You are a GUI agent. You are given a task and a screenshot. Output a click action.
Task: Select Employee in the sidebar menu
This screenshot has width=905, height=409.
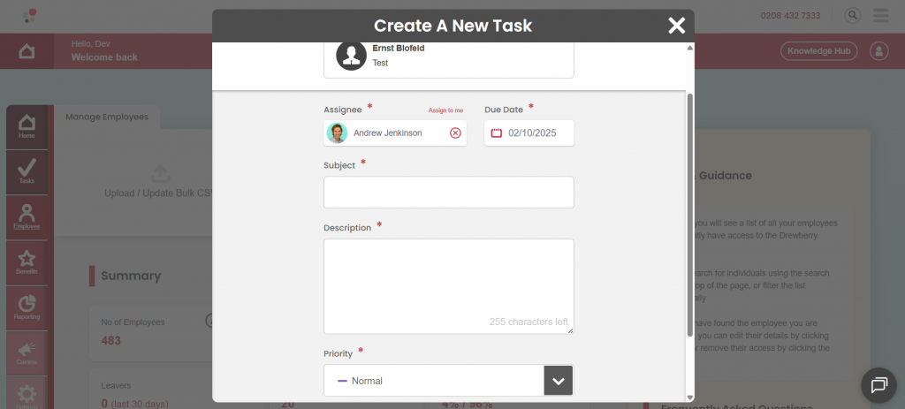click(27, 216)
